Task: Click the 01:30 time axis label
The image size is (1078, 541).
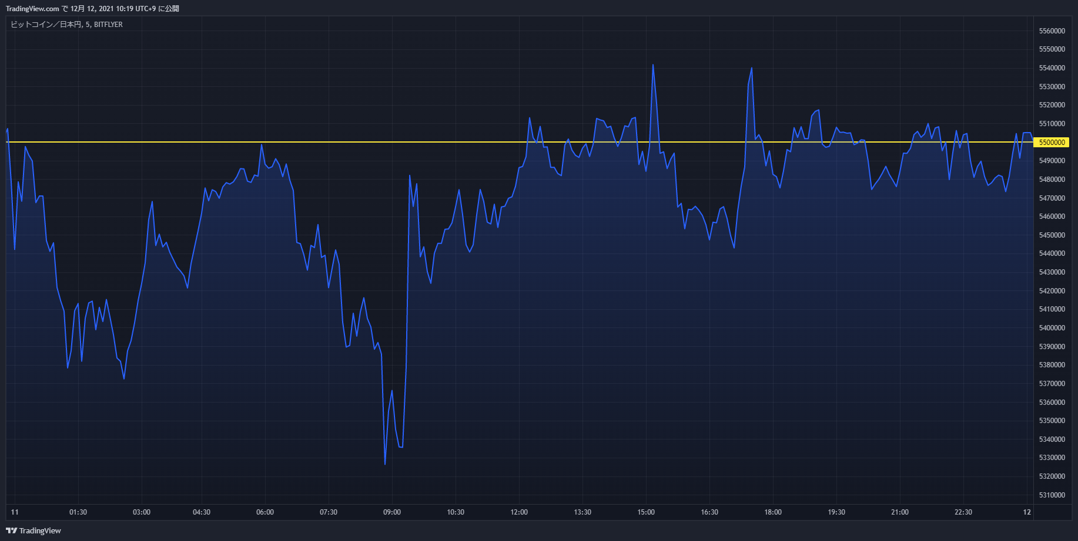Action: click(x=78, y=512)
